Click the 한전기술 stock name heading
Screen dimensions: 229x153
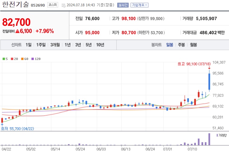tap(15, 4)
